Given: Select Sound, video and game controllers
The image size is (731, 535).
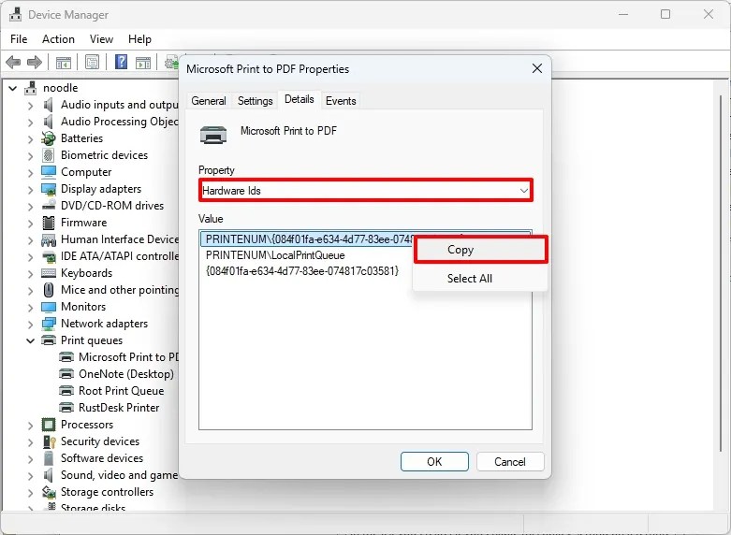Looking at the screenshot, I should 120,475.
